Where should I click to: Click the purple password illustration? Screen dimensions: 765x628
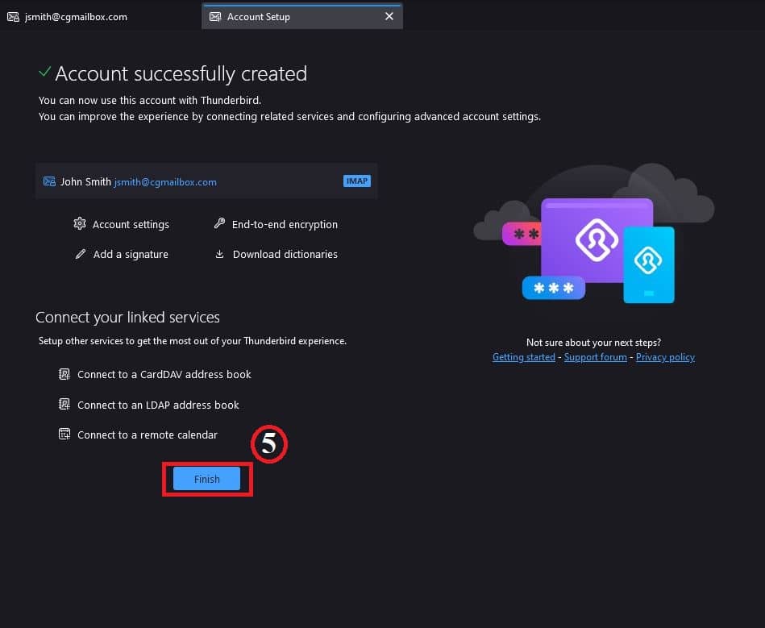(x=595, y=239)
